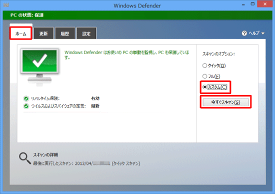Click the help question mark icon
This screenshot has height=194, width=275.
click(244, 33)
